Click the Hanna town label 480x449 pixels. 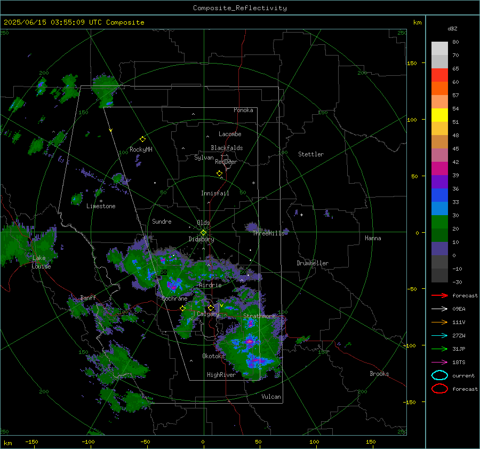(373, 238)
